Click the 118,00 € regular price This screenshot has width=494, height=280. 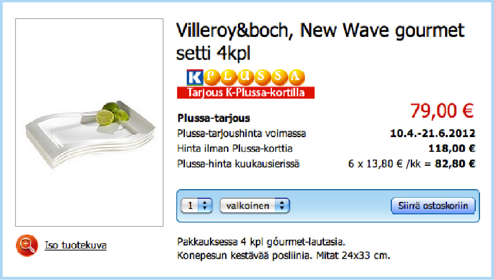452,149
